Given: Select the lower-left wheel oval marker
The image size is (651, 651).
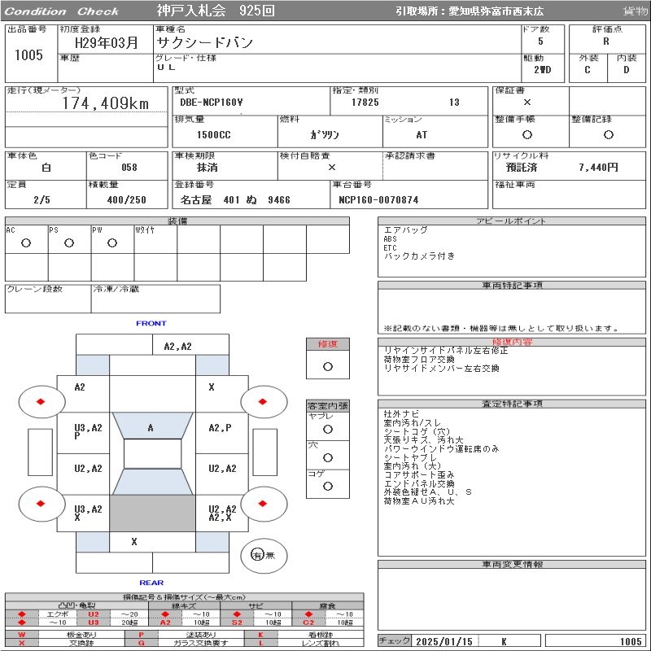Looking at the screenshot, I should (42, 503).
